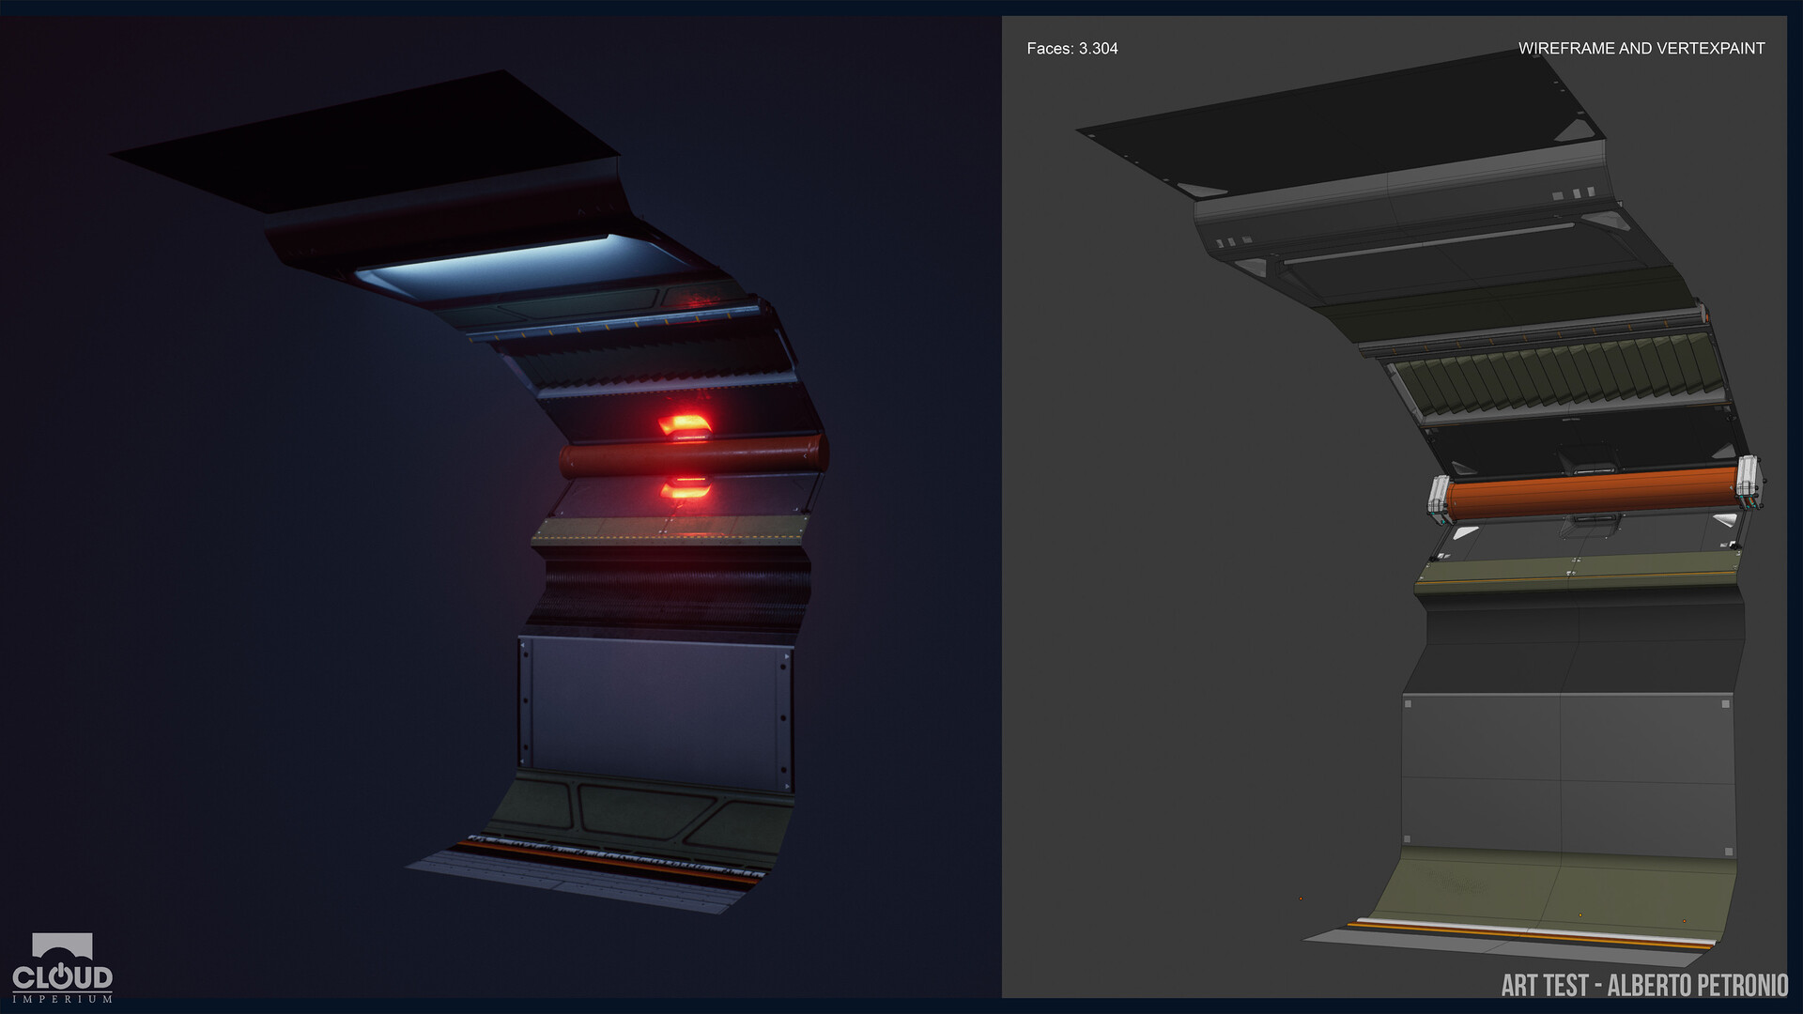Click 'ART TEST - ALBERTO PETRONIO' credit text
Viewport: 1803px width, 1014px height.
(1643, 985)
